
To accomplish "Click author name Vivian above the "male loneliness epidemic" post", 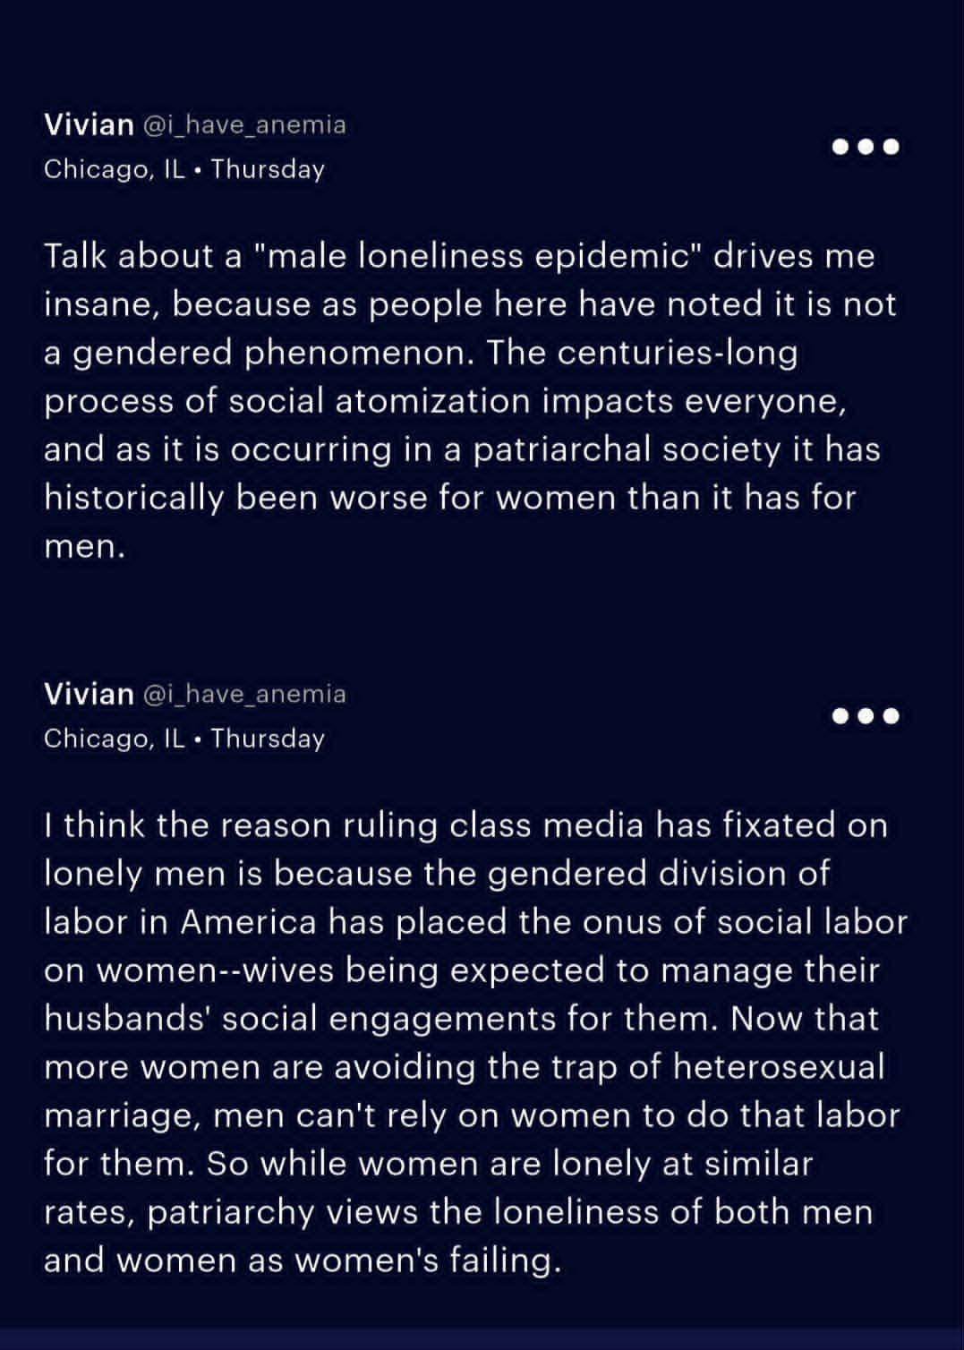I will pyautogui.click(x=89, y=124).
